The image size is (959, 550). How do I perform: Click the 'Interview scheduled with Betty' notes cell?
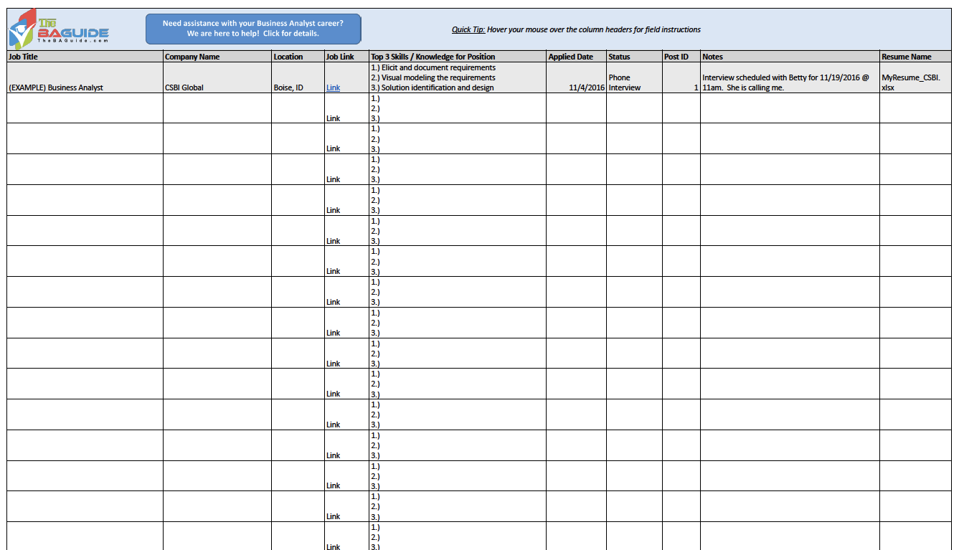click(789, 78)
